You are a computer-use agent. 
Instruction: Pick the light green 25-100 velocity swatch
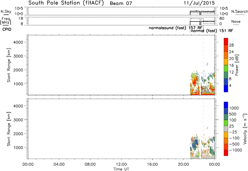(226, 123)
